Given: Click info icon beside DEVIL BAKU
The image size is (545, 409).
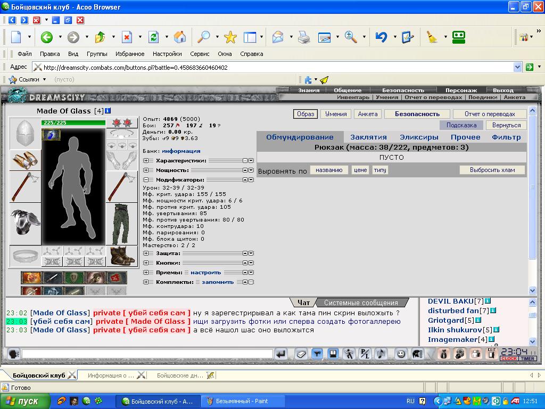Looking at the screenshot, I should (x=488, y=301).
